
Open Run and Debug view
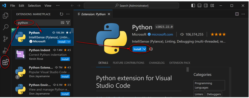coord(5,50)
